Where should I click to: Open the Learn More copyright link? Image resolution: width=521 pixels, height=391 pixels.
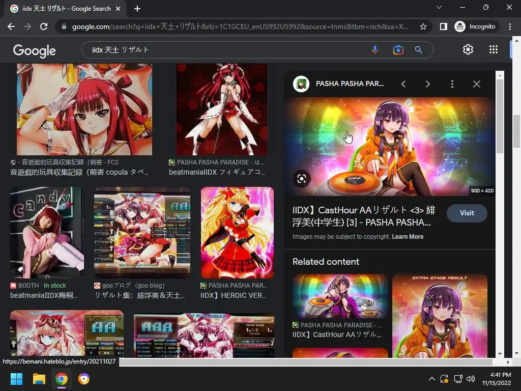tap(408, 237)
